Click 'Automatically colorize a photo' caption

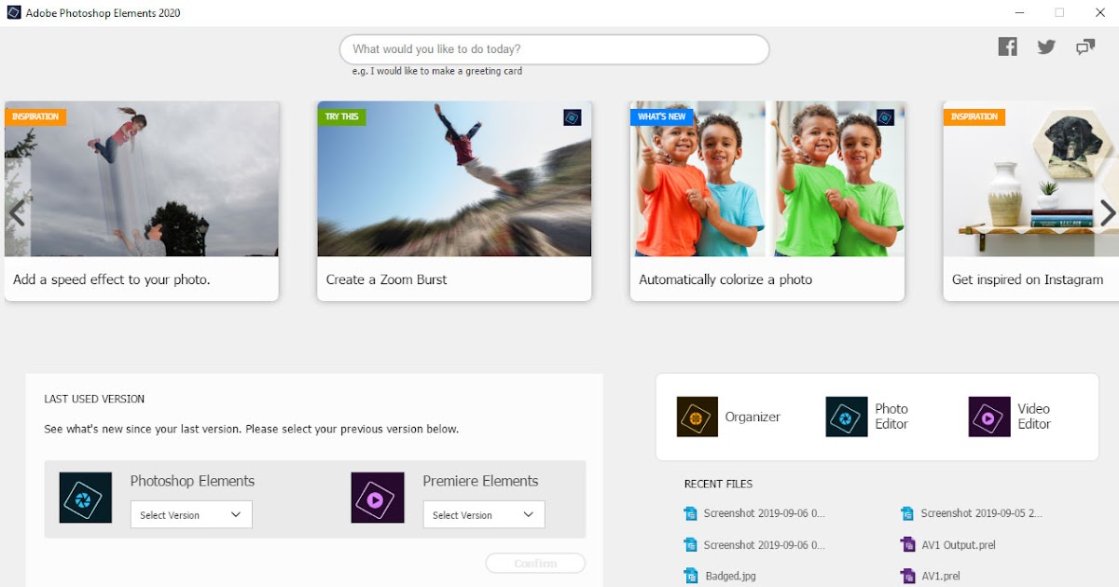(x=725, y=280)
